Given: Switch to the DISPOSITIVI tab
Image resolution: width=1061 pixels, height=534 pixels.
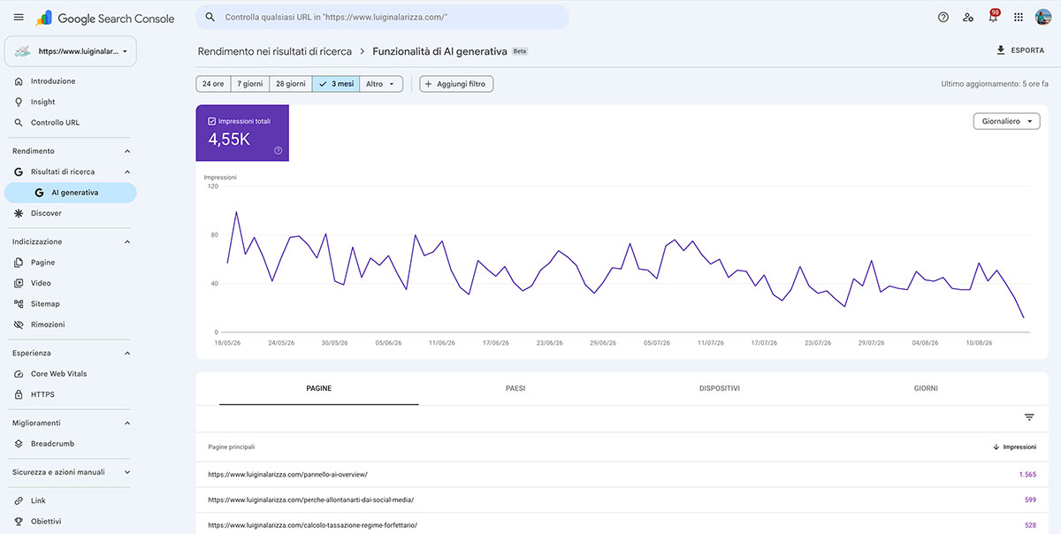Looking at the screenshot, I should [720, 388].
